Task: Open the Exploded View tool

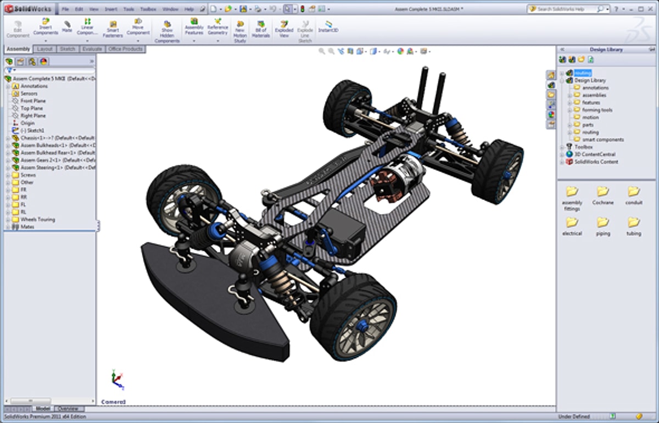Action: point(284,27)
